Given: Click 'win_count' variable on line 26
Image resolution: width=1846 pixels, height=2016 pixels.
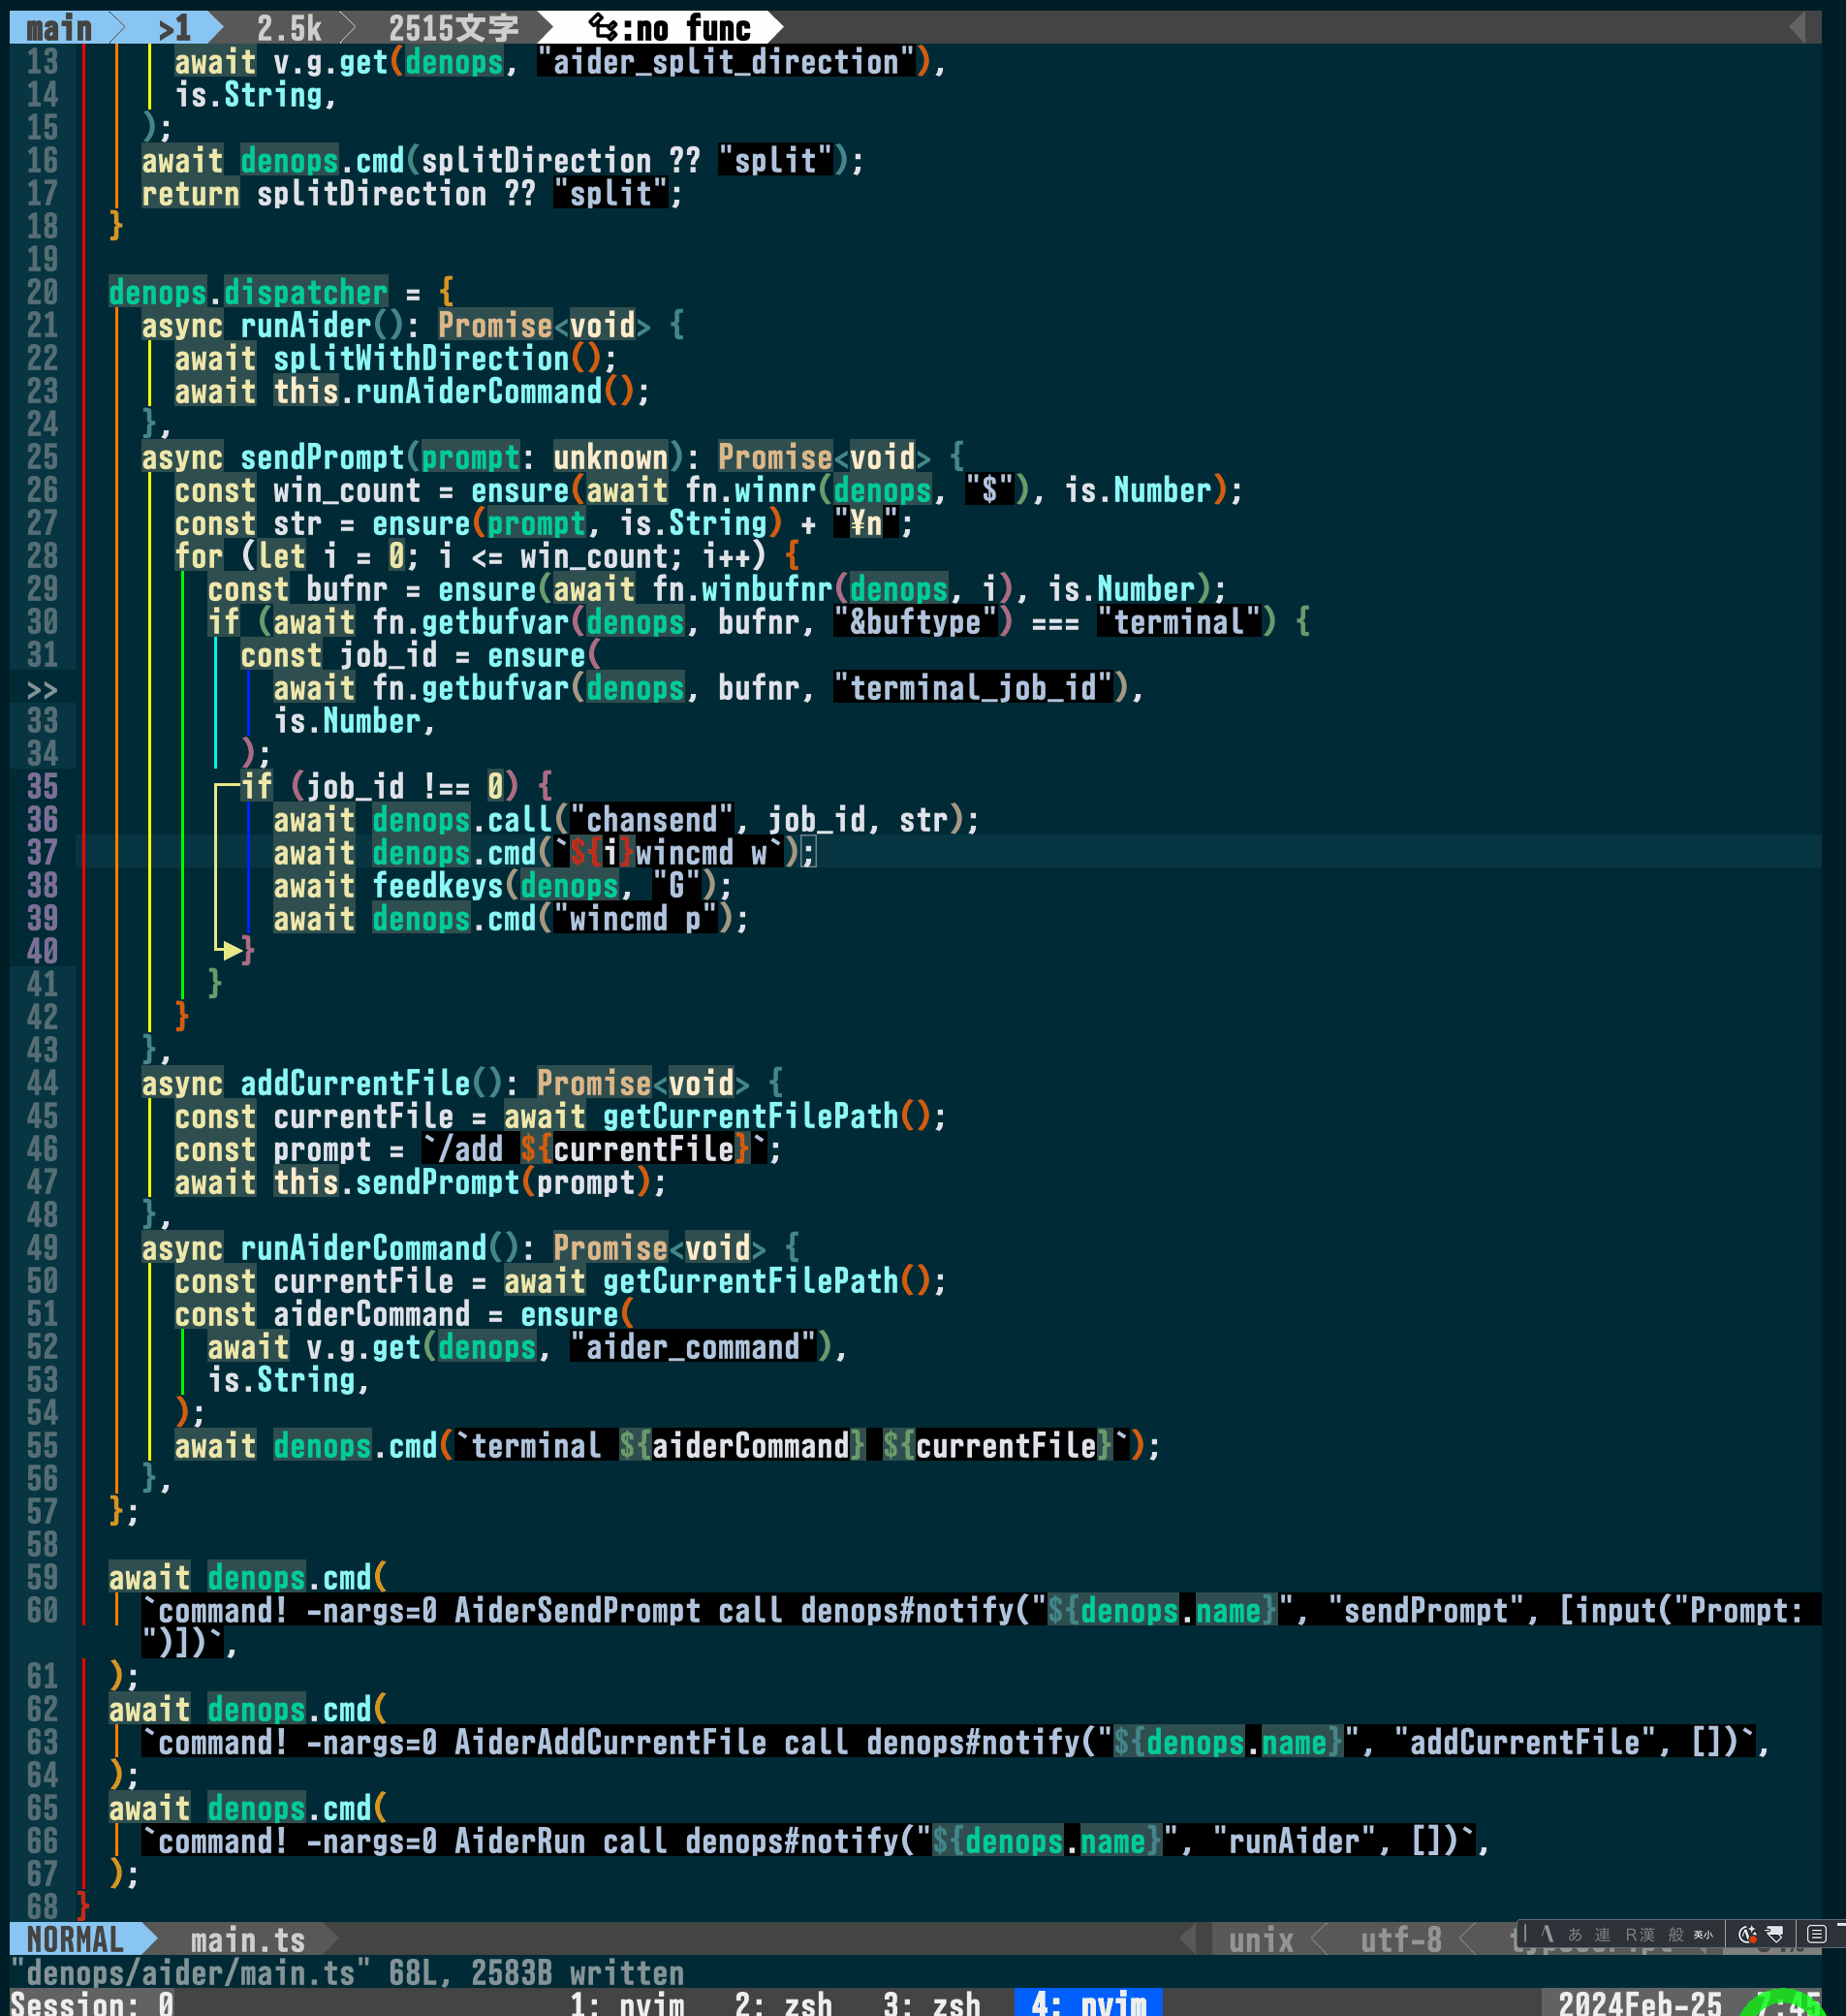Looking at the screenshot, I should [x=347, y=490].
